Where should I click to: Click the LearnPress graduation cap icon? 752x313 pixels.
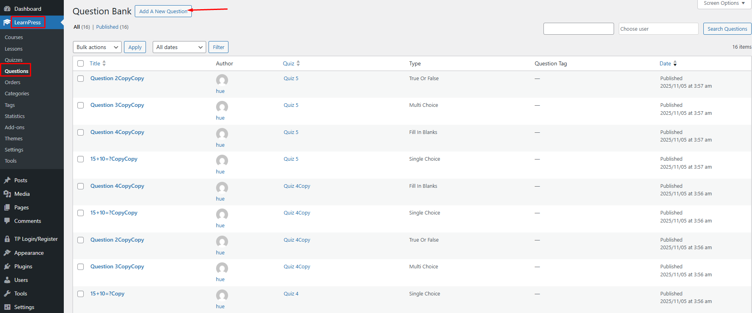[7, 22]
